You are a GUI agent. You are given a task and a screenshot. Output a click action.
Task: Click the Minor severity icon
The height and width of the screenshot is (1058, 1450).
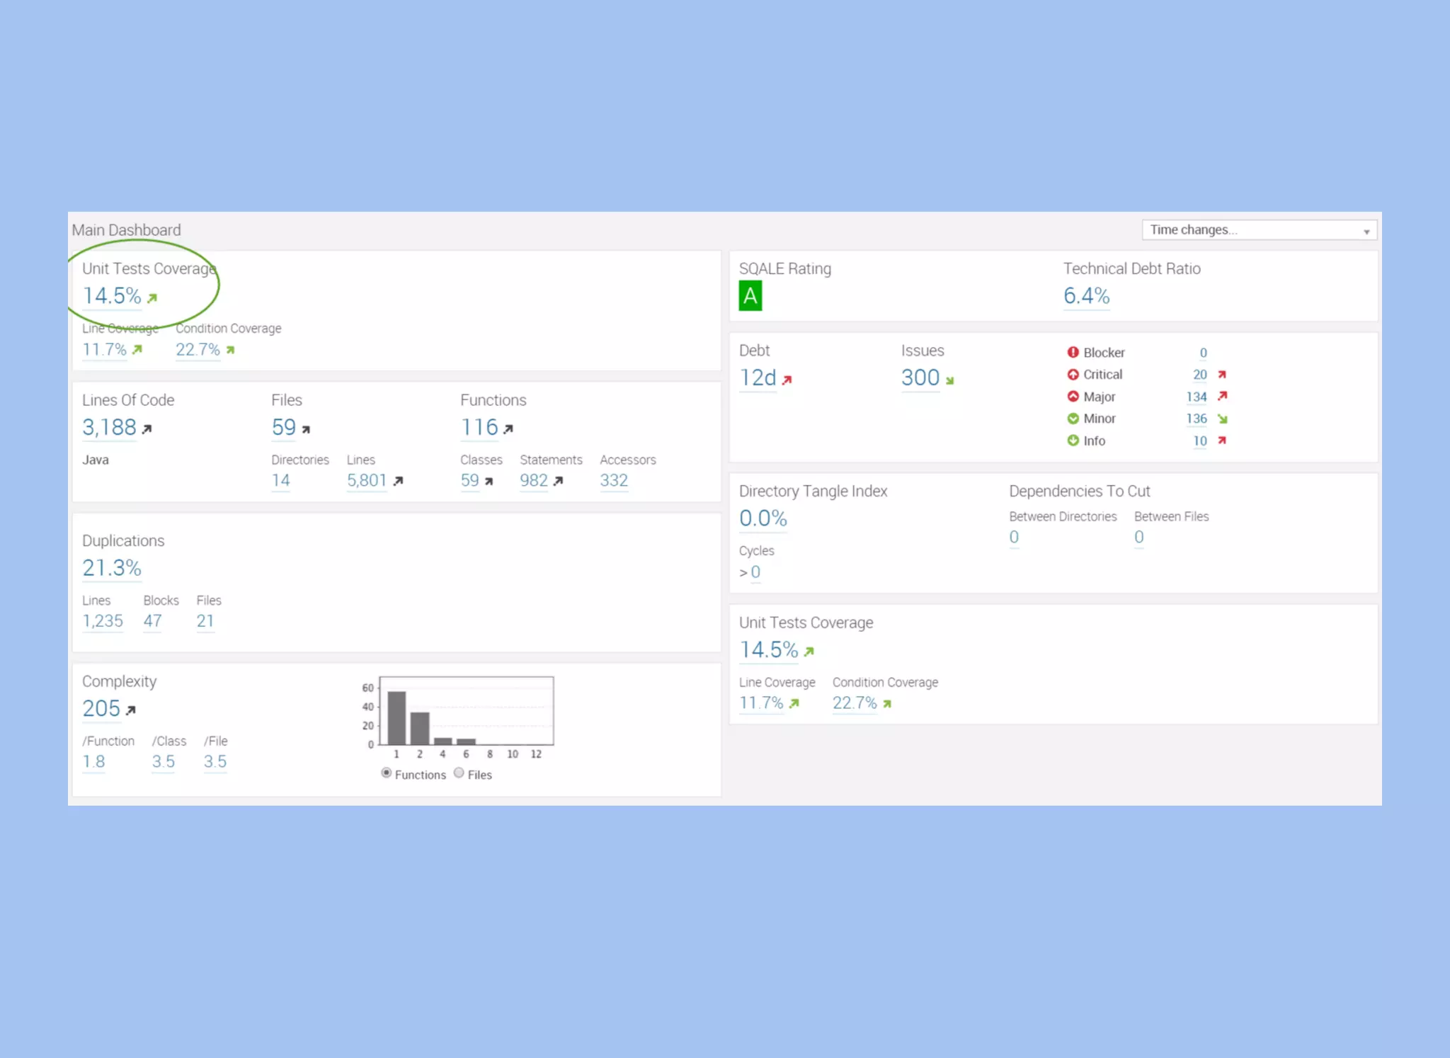click(x=1073, y=419)
